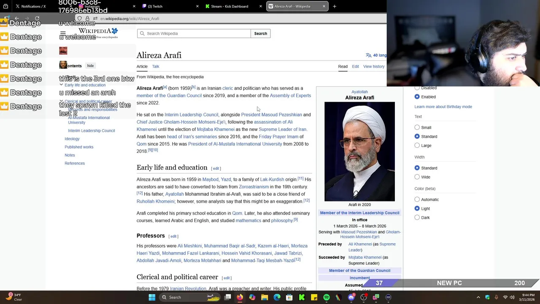Open Spotify from the taskbar
The image size is (540, 304).
pos(327,297)
